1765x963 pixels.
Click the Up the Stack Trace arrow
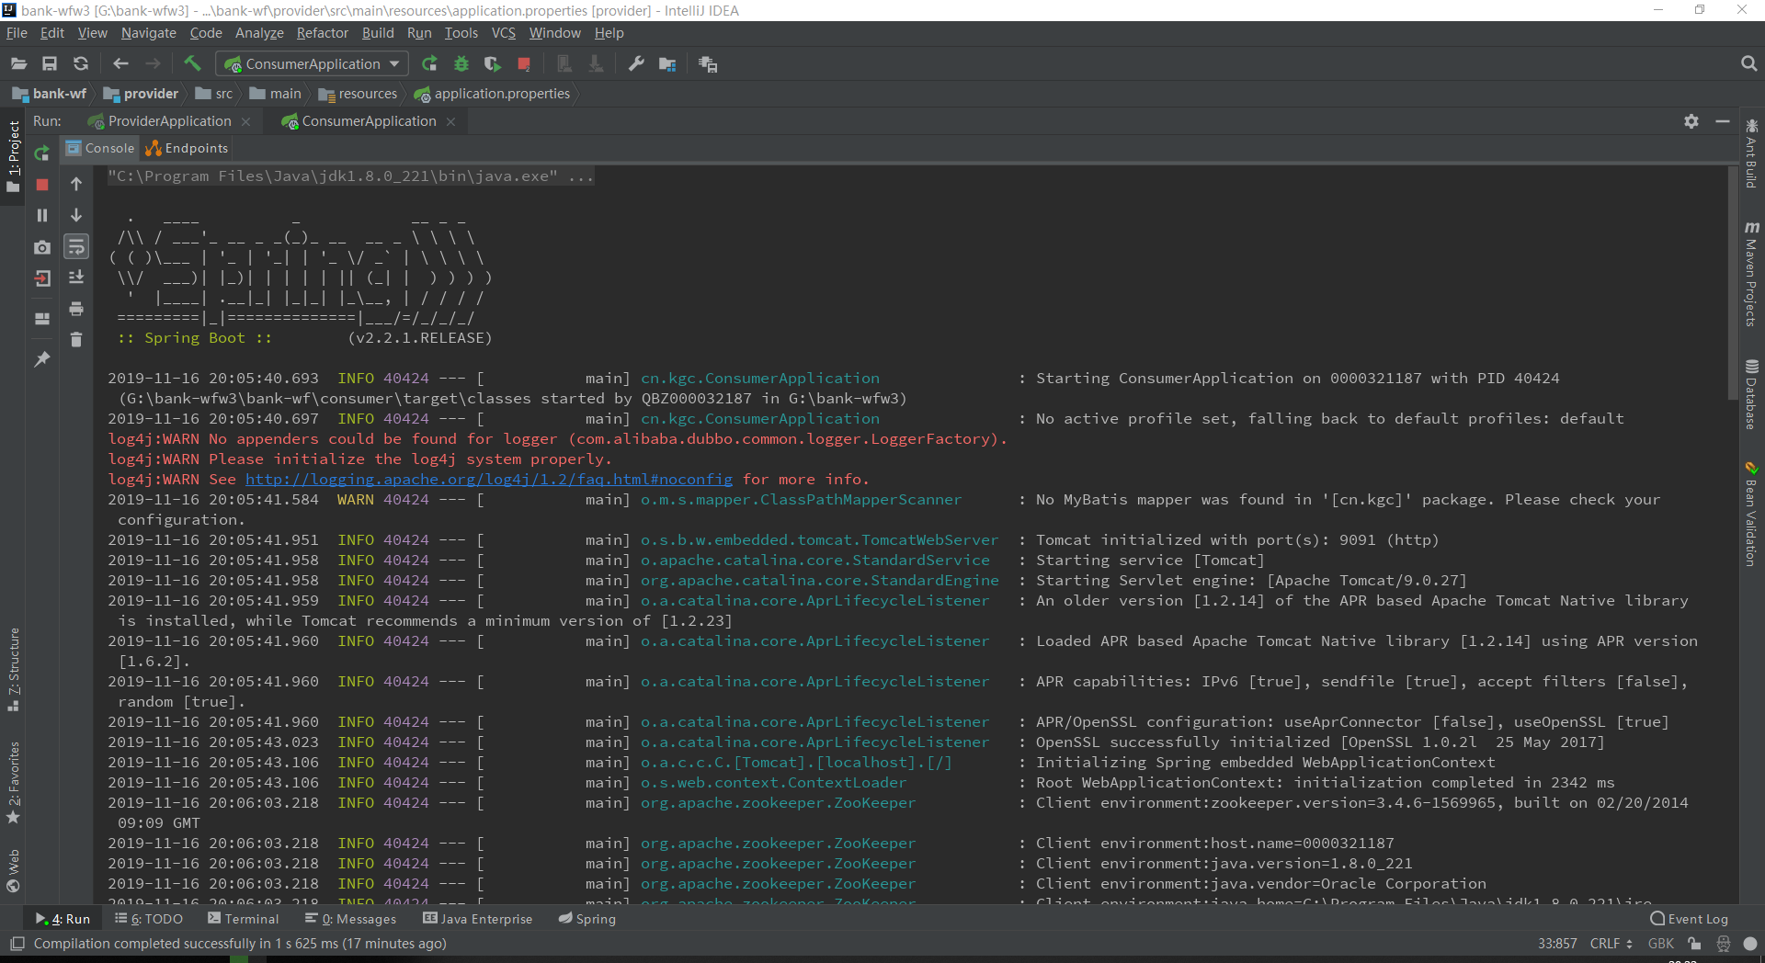76,185
